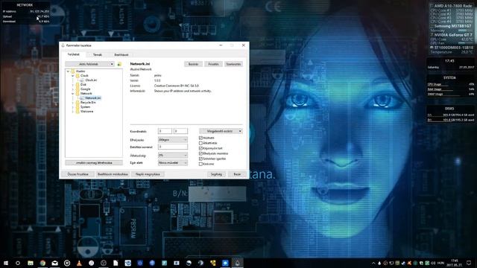
Task: Toggle the Húzható checkbox
Action: 200,138
